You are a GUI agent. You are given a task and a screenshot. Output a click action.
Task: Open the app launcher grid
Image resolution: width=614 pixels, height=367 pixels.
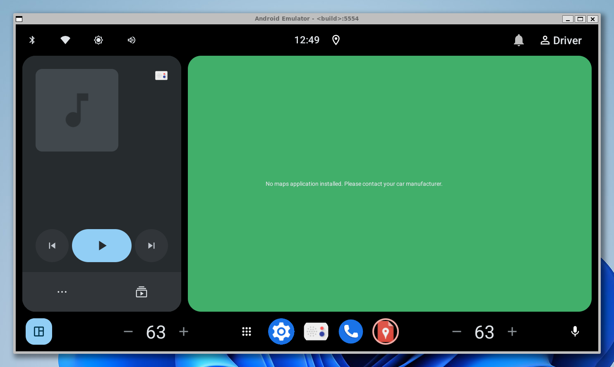coord(247,331)
